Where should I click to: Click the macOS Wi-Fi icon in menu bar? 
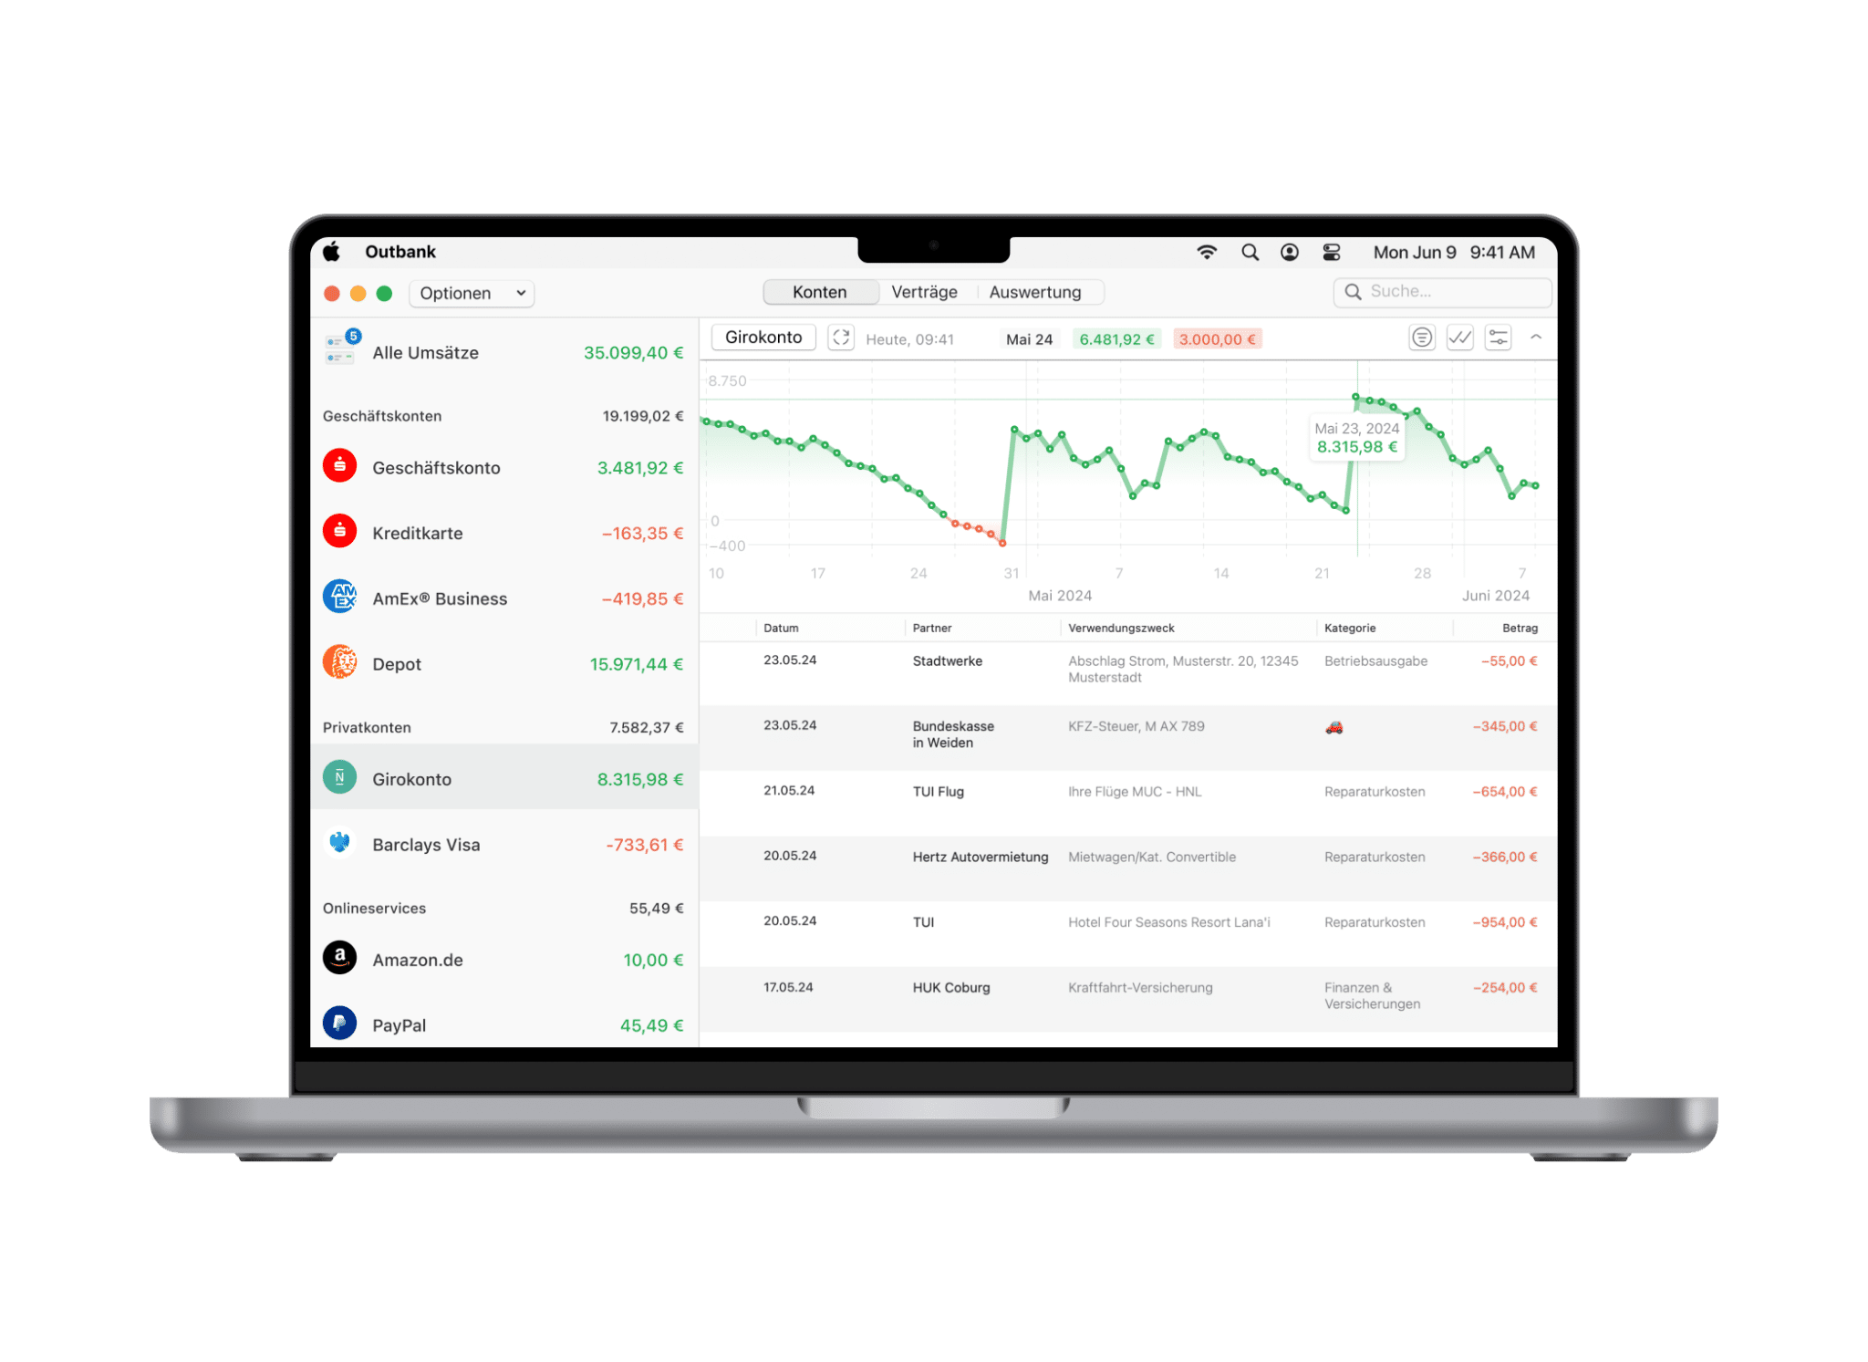pyautogui.click(x=1207, y=244)
